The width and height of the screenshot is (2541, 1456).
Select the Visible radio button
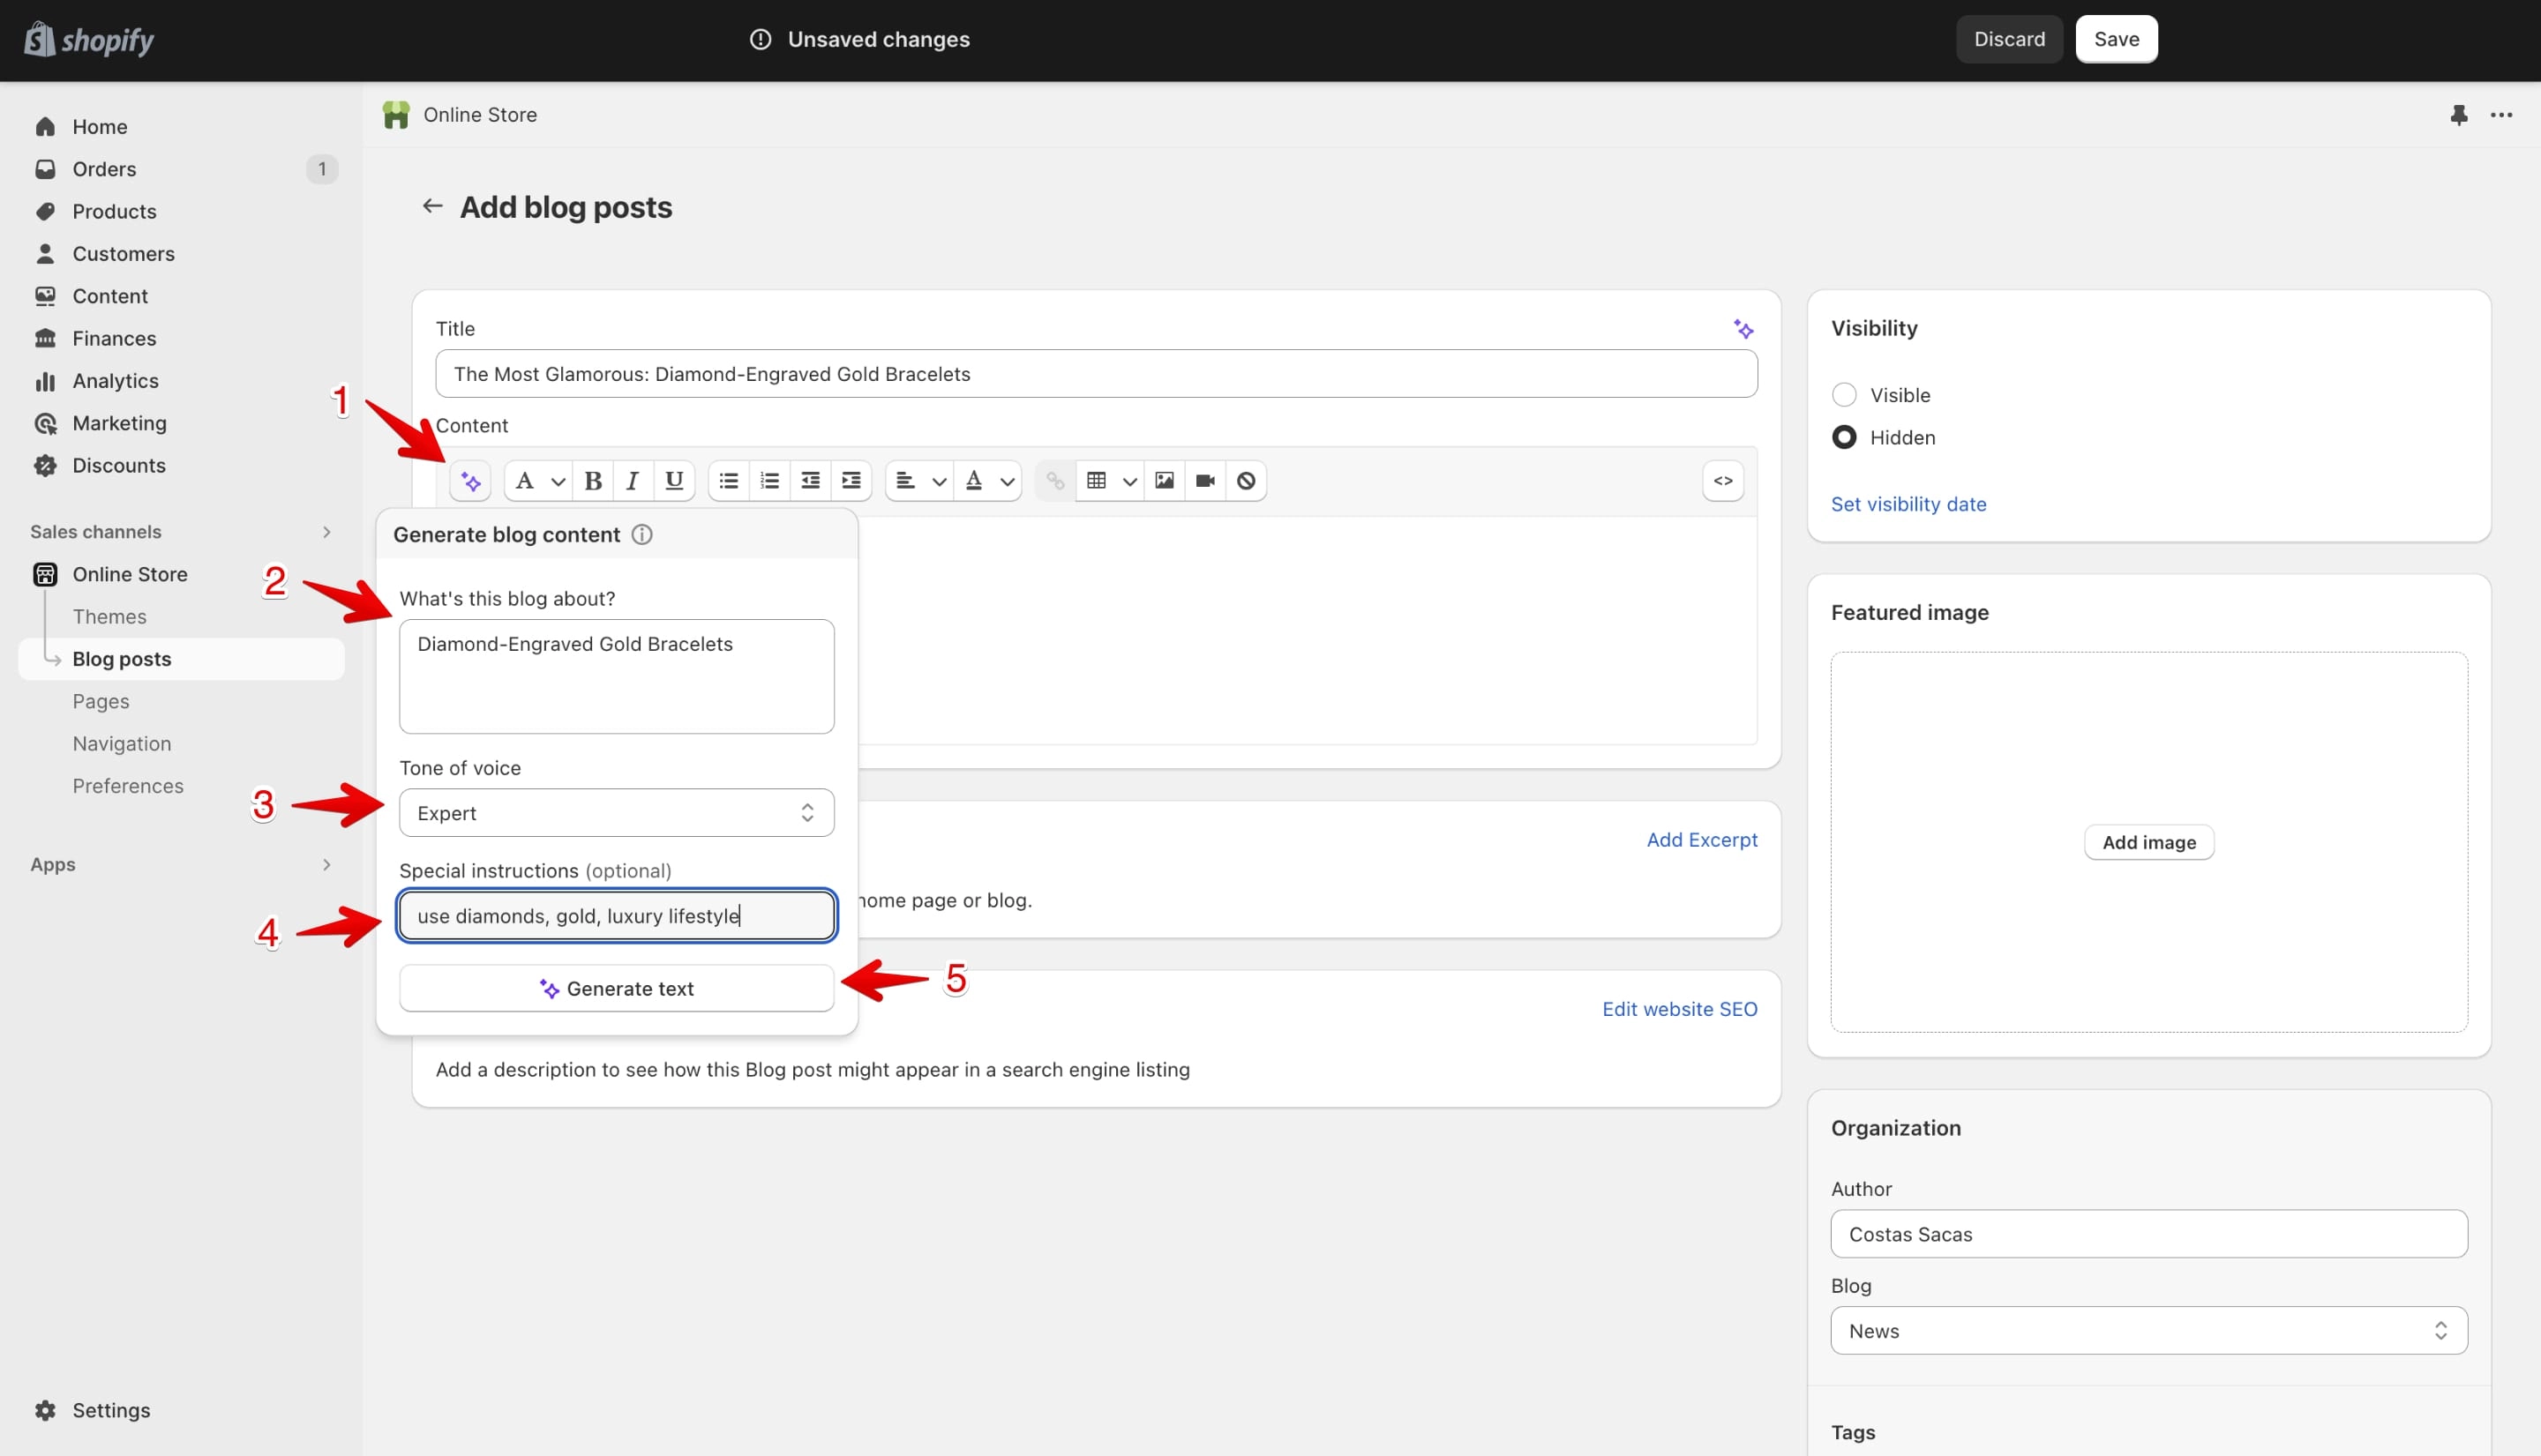click(1844, 395)
